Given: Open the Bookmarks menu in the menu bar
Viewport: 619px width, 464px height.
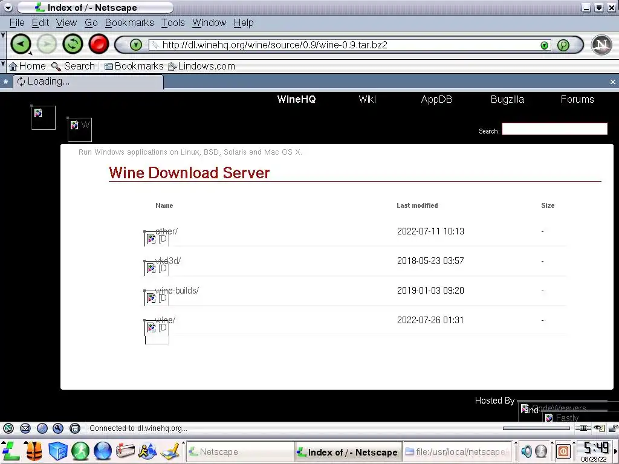Looking at the screenshot, I should (x=129, y=23).
